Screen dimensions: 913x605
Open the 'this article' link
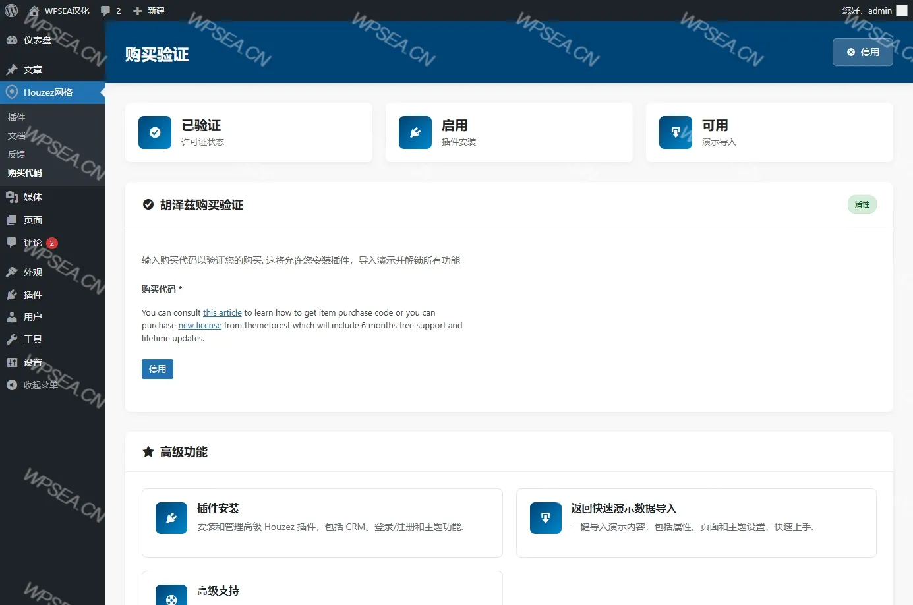(222, 313)
